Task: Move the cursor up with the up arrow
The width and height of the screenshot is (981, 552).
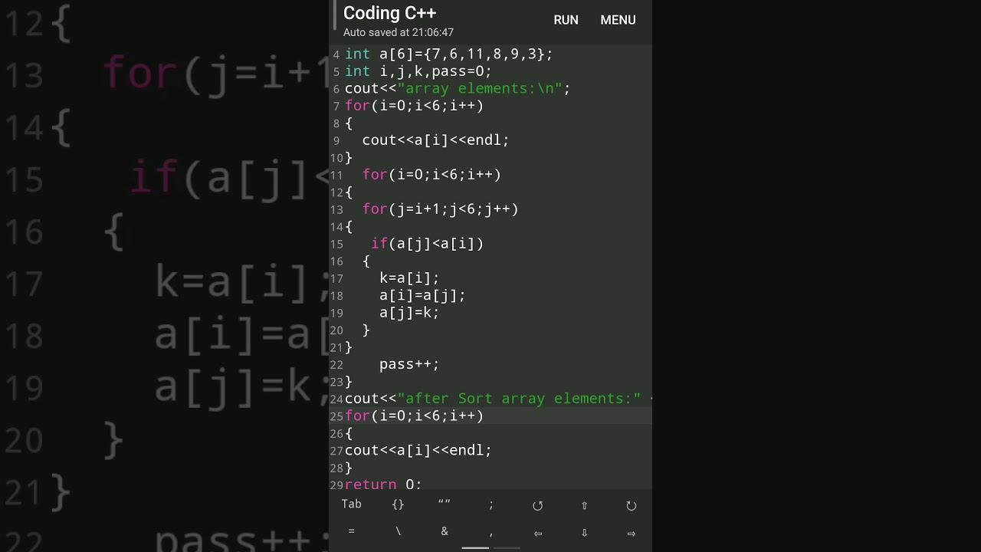Action: [x=585, y=505]
